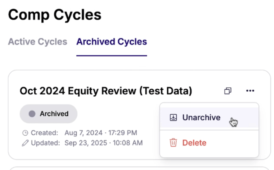Click the Comp Cycles page heading
The width and height of the screenshot is (274, 170).
point(54,15)
